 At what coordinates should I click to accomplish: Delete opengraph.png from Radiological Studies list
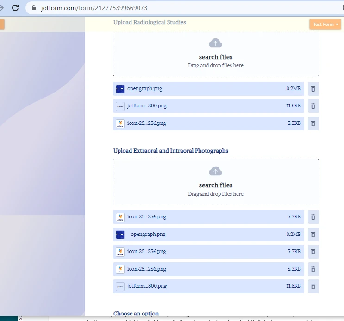click(313, 89)
